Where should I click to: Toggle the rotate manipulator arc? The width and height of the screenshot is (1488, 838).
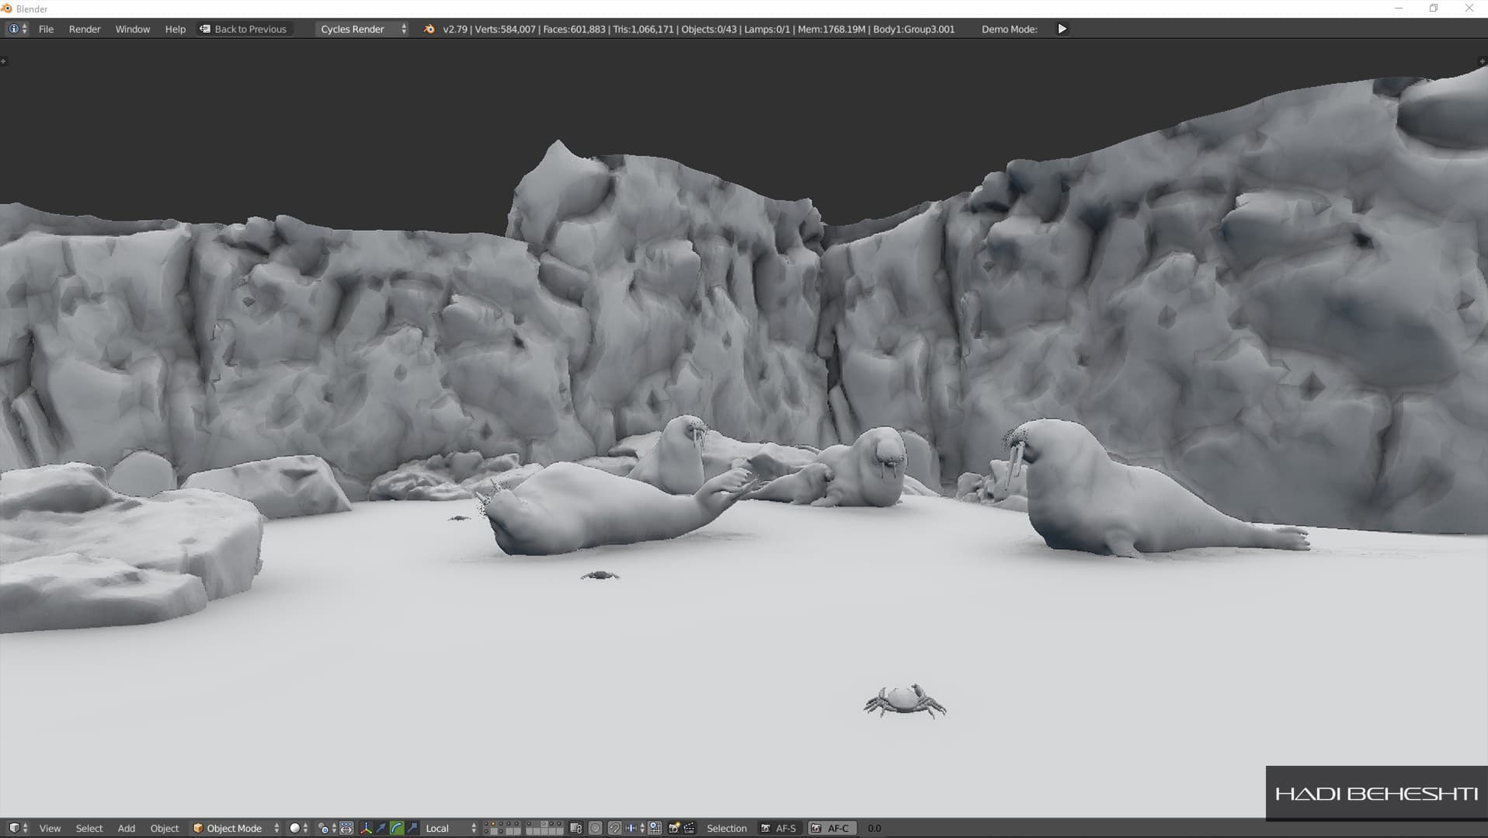click(x=397, y=828)
